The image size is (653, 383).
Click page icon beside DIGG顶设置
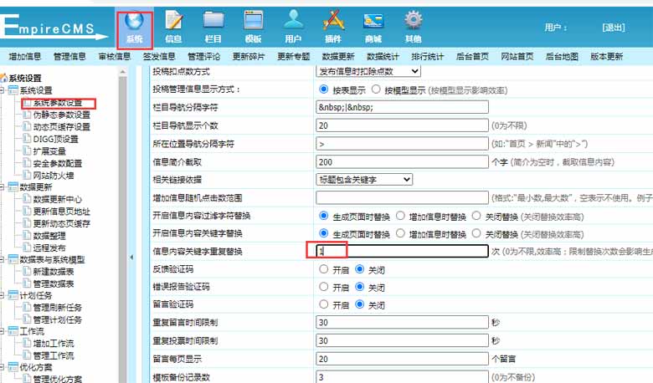coord(27,139)
